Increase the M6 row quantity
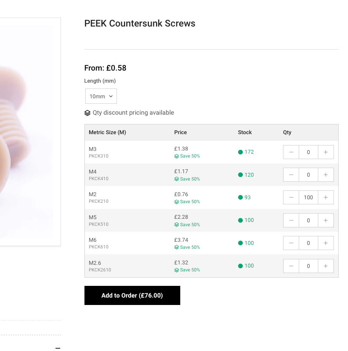The height and width of the screenshot is (351, 348). 326,243
